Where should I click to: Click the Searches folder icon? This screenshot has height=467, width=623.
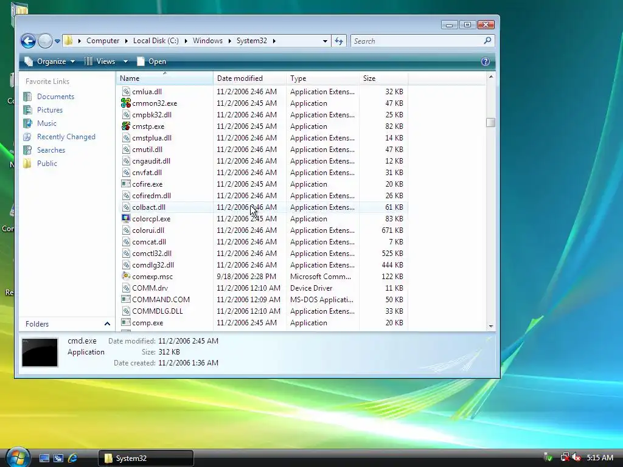[27, 150]
